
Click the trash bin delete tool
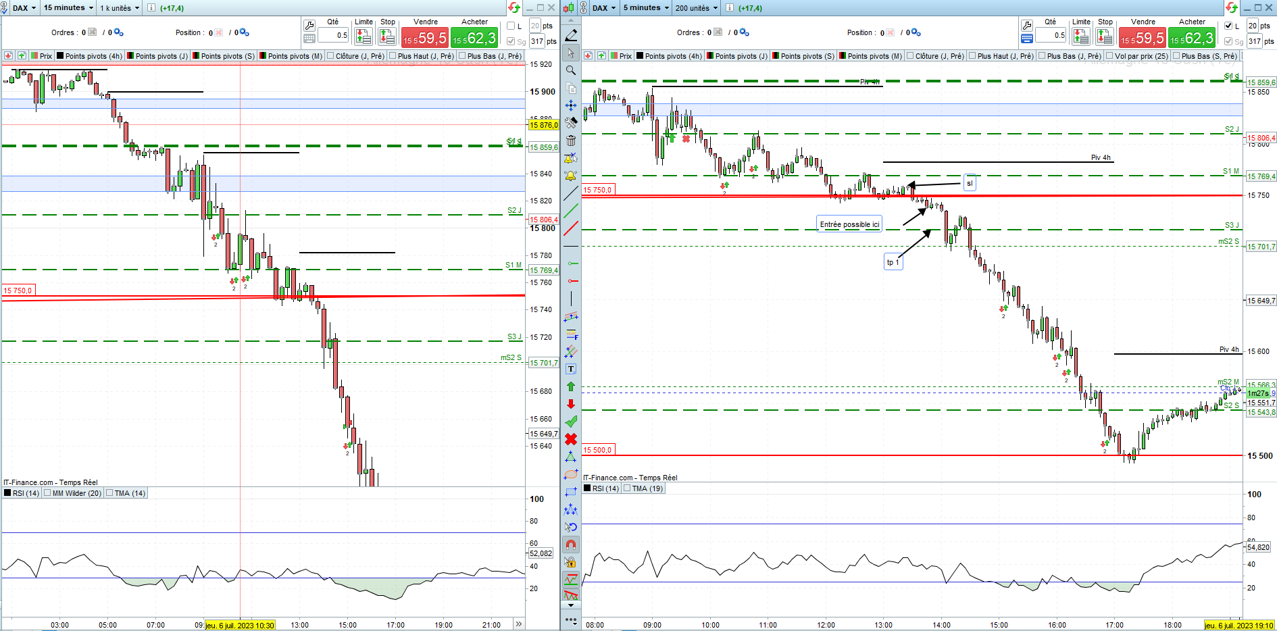[571, 141]
